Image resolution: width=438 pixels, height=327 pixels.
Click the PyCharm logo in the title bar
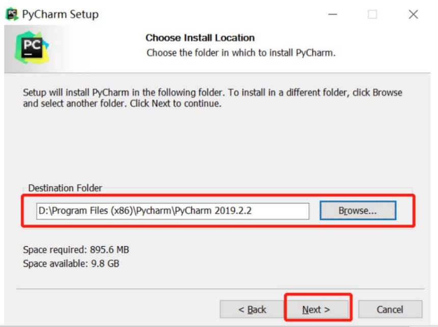13,15
